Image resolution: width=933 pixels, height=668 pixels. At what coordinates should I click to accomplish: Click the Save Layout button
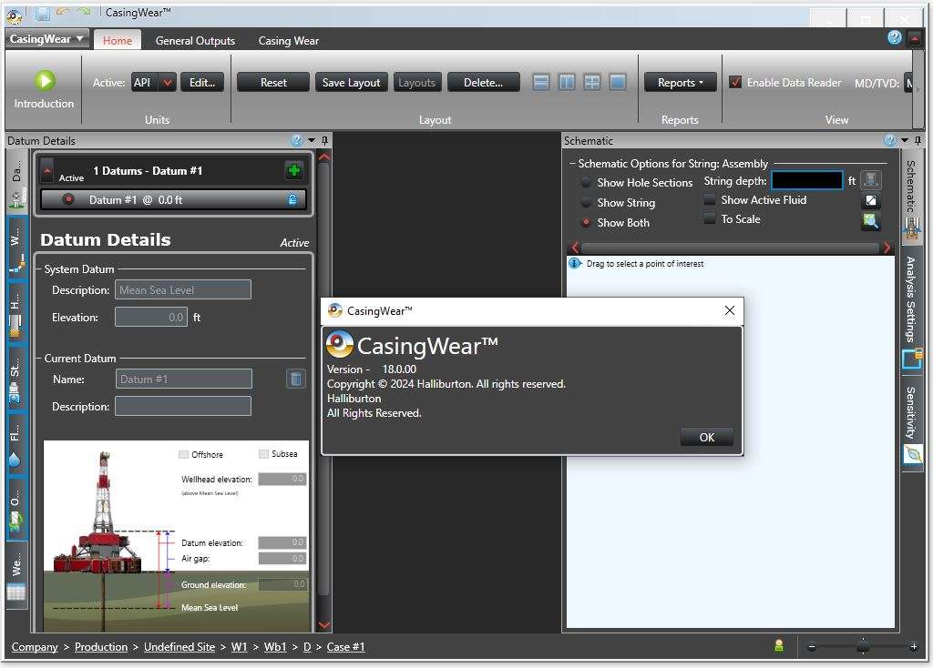click(351, 83)
